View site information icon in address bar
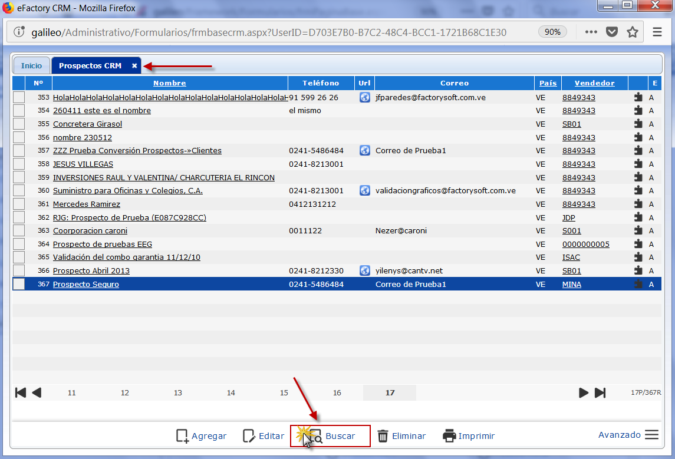Image resolution: width=675 pixels, height=459 pixels. click(19, 32)
